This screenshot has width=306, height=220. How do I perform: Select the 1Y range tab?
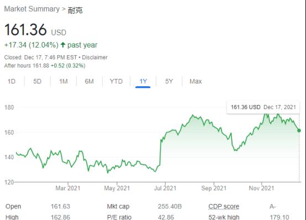(143, 81)
